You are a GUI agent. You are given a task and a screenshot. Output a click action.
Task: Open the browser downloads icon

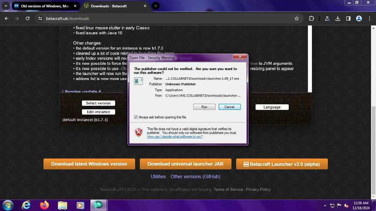coord(338,18)
